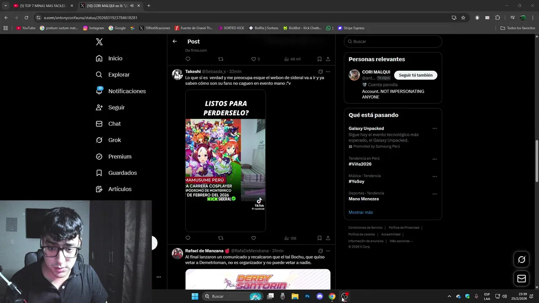Open more options on Takeshi's reply
This screenshot has width=539, height=303.
328,72
